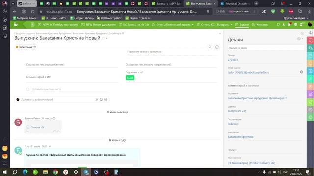Open the "NEW КС Подбор наставника" menu item

tap(58, 25)
